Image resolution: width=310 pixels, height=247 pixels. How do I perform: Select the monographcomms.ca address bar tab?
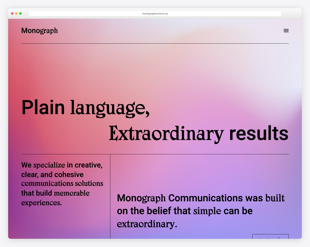155,13
